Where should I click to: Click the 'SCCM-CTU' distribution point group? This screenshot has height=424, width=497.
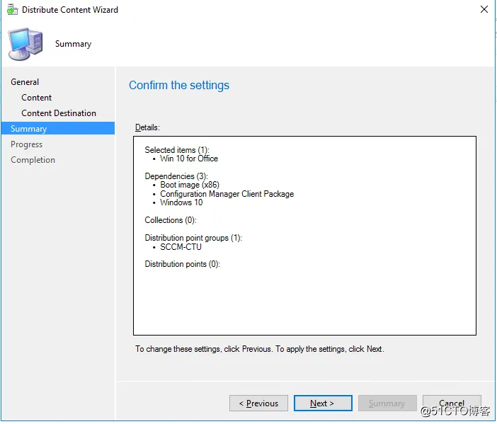point(181,247)
